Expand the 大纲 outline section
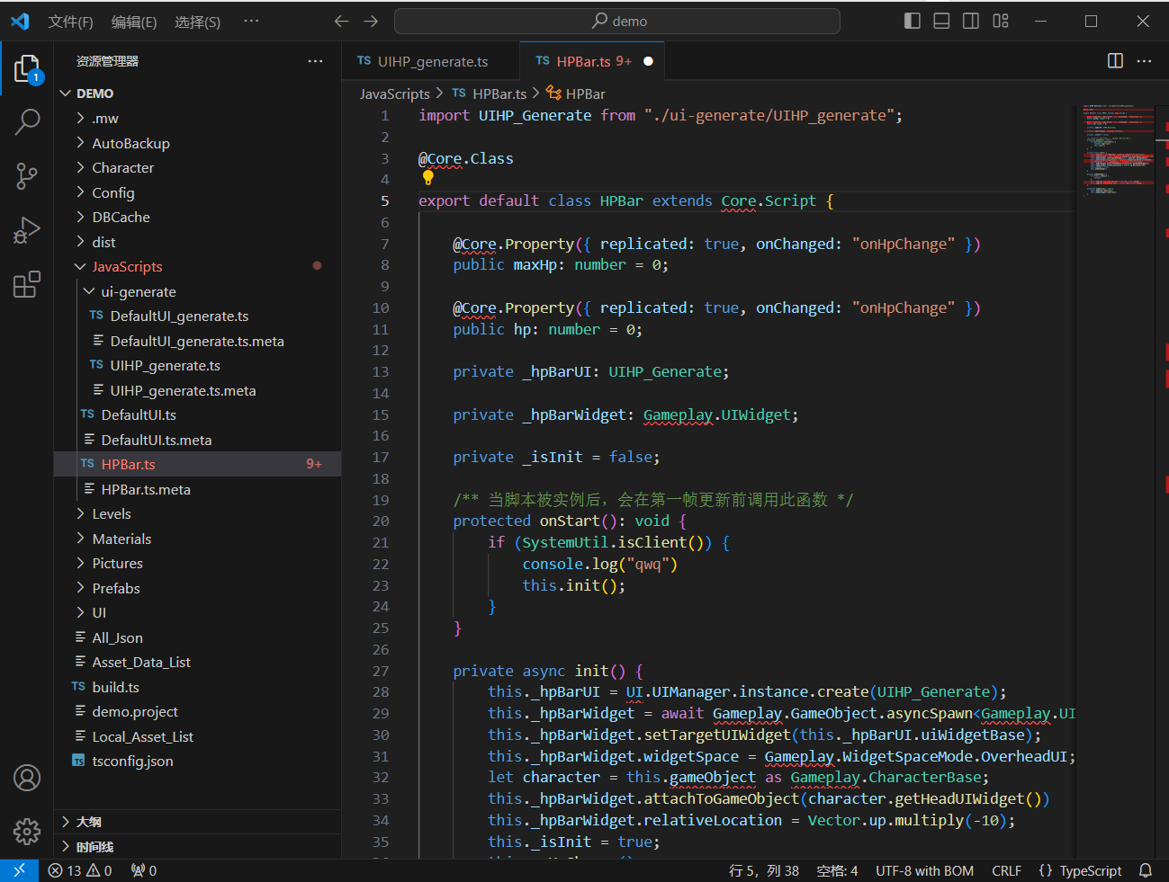This screenshot has width=1169, height=882. pyautogui.click(x=198, y=822)
